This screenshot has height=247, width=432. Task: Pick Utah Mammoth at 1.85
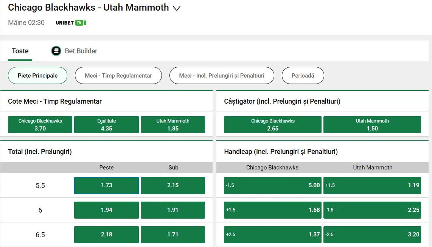(173, 124)
